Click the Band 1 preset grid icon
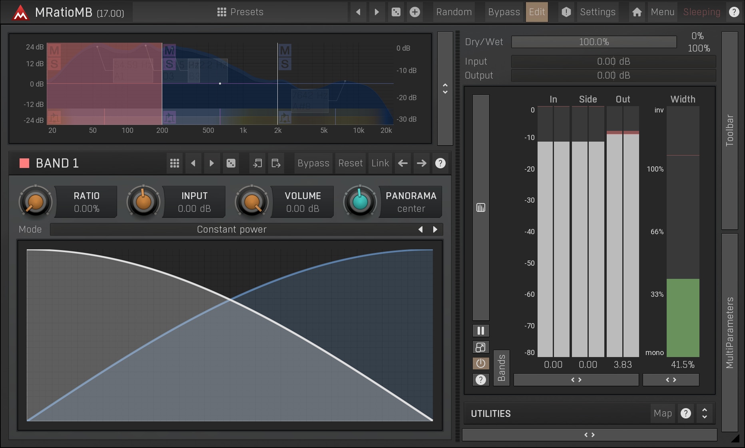 [175, 163]
